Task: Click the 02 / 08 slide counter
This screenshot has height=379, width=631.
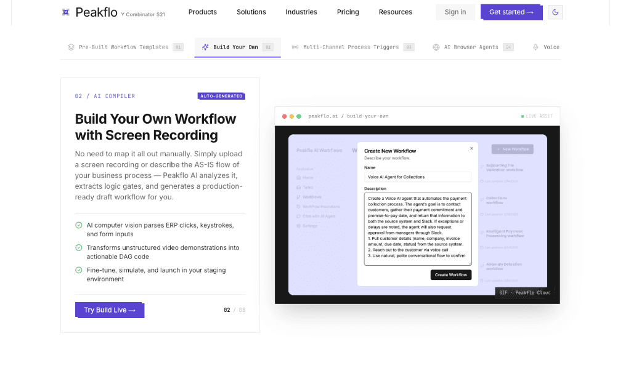Action: pos(234,310)
